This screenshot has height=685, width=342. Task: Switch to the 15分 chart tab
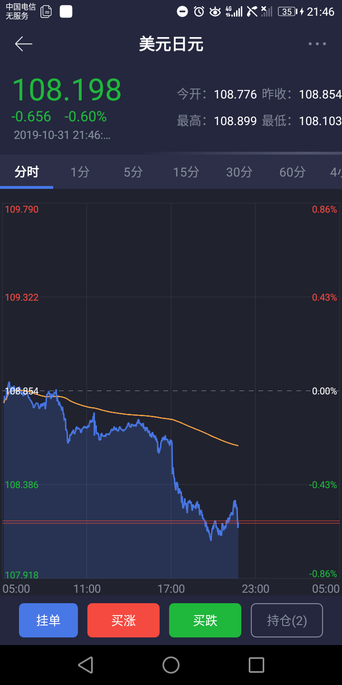[x=186, y=172]
